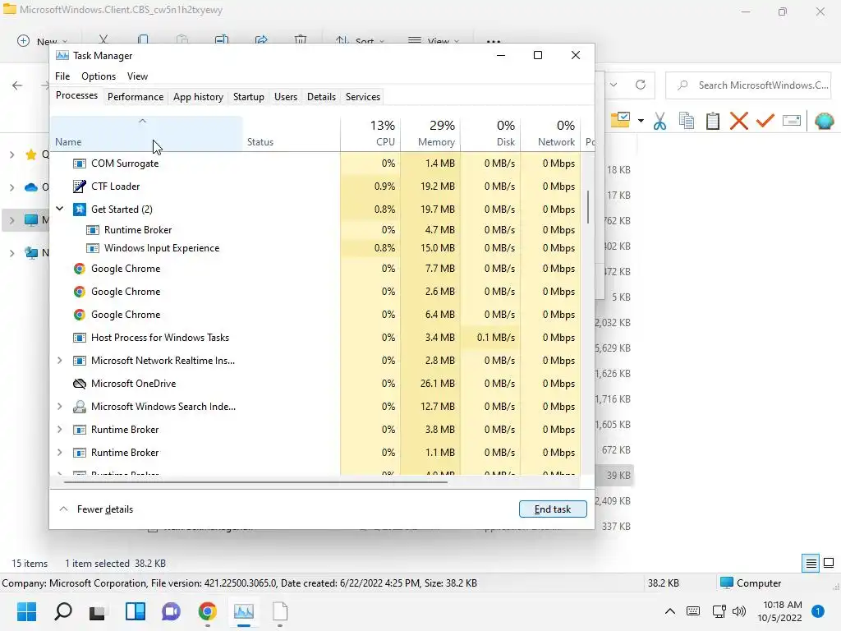841x631 pixels.
Task: Sort processes by the CPU column
Action: pos(370,134)
